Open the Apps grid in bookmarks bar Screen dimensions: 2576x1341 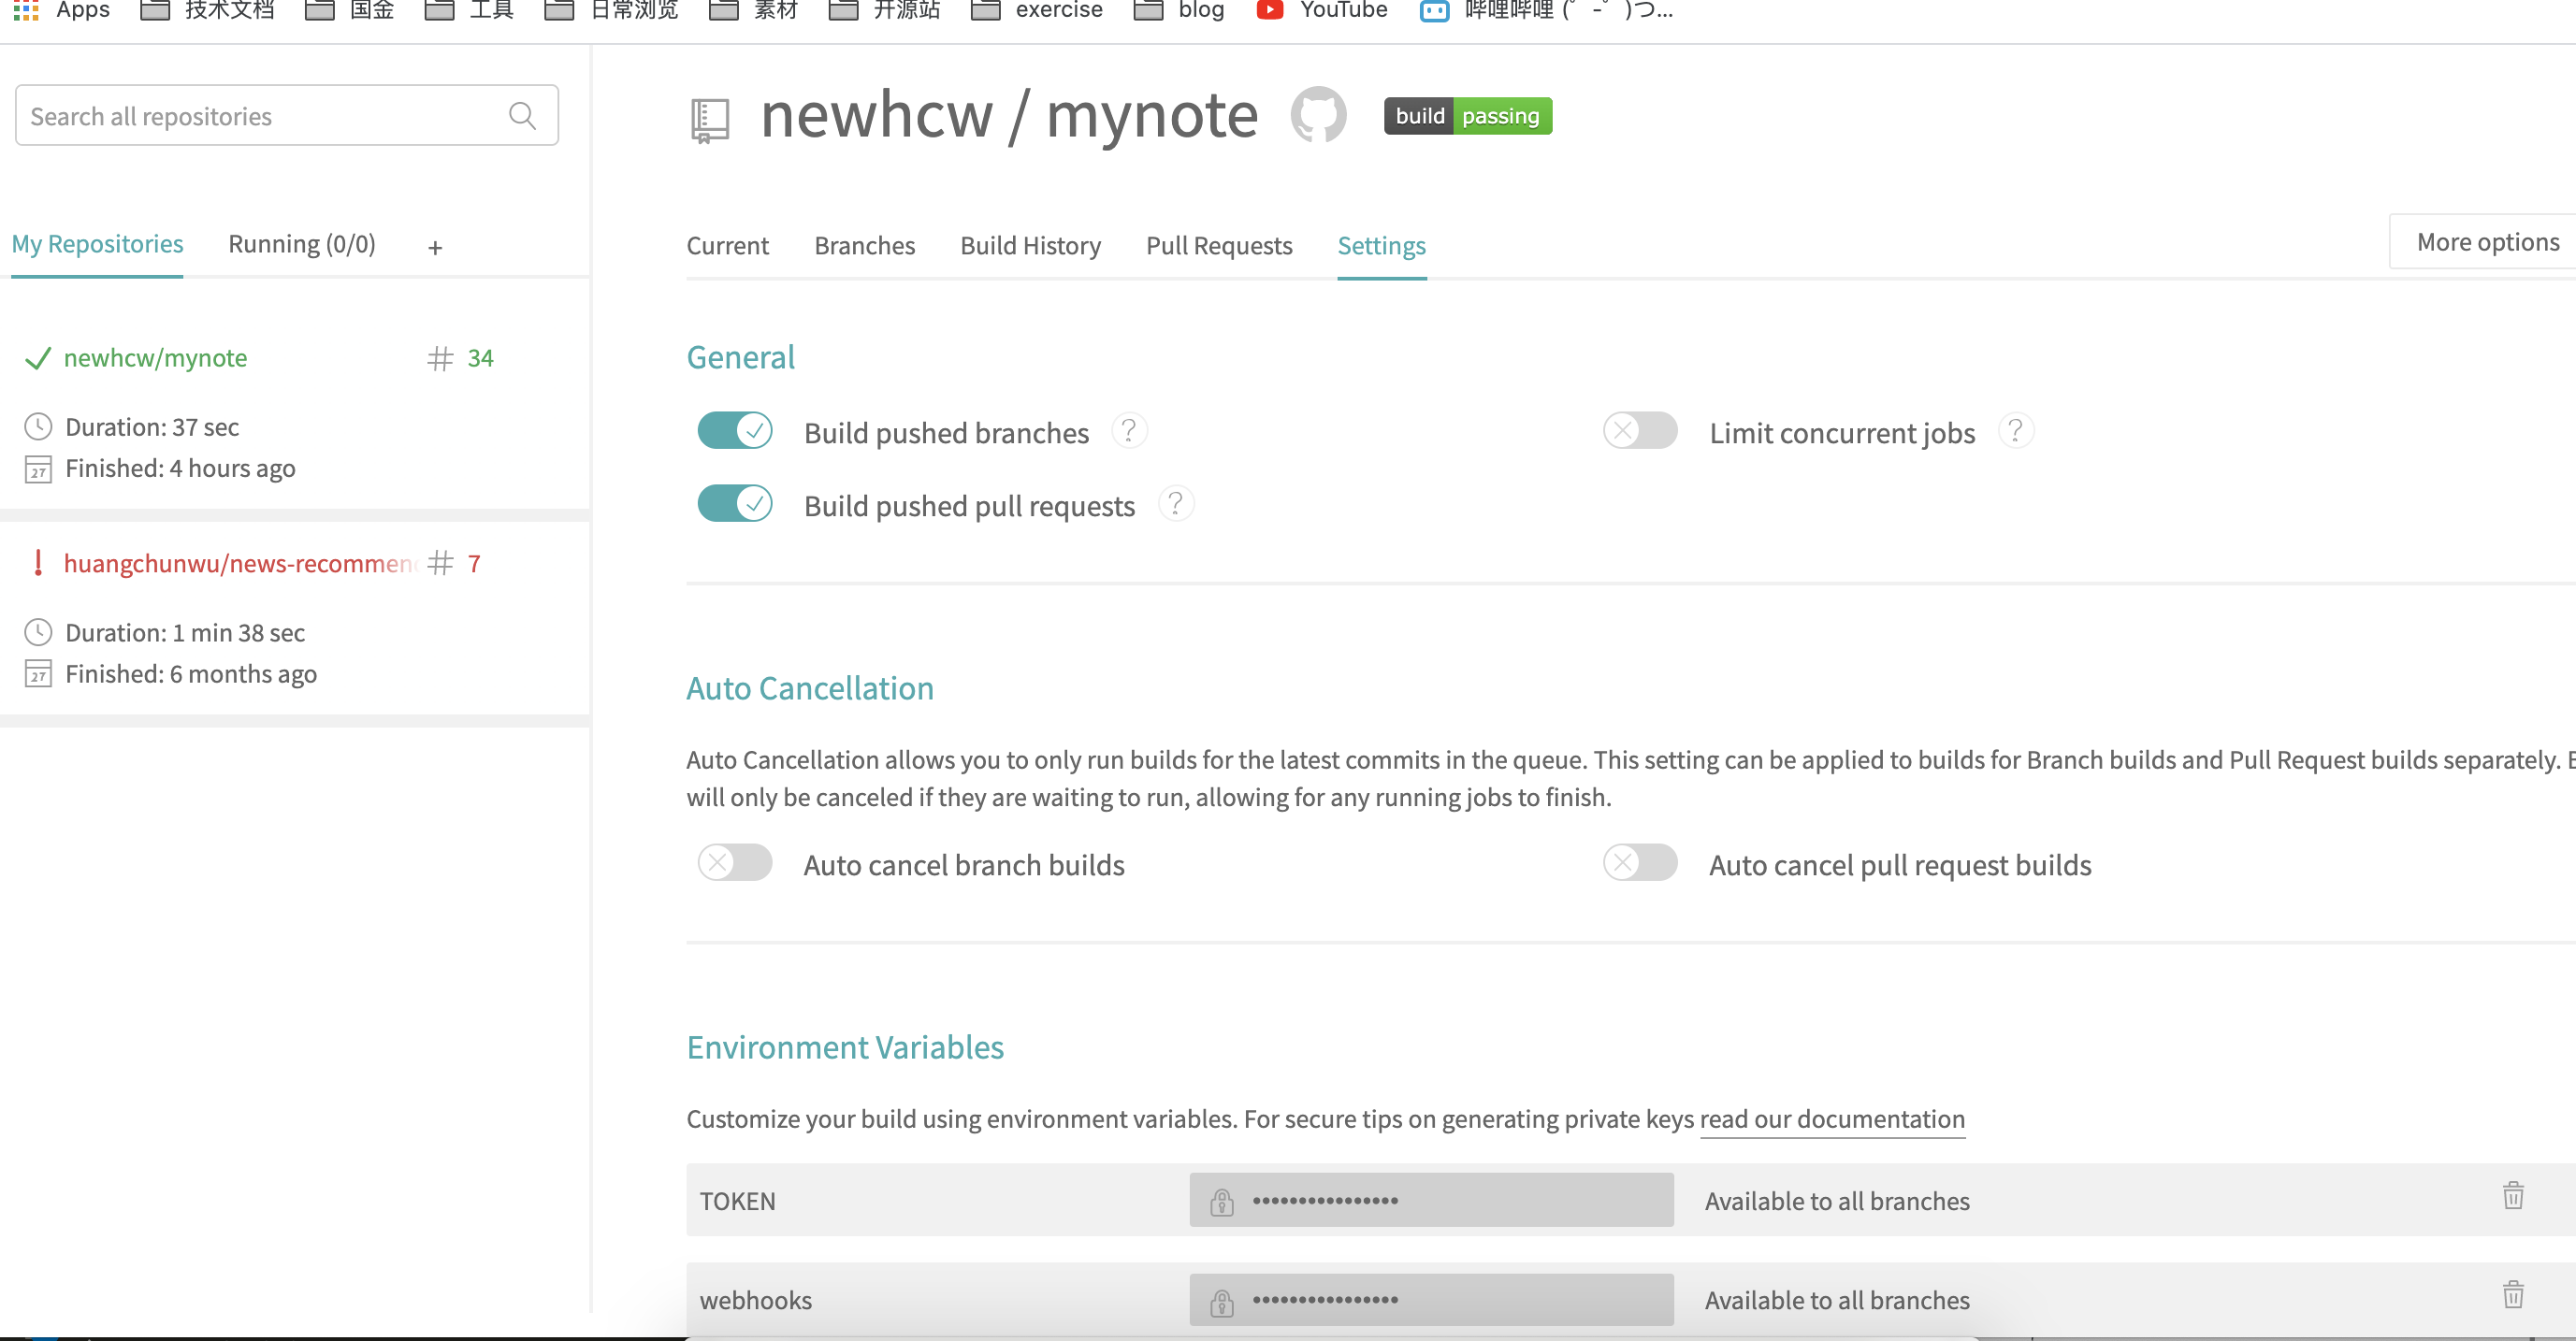62,10
